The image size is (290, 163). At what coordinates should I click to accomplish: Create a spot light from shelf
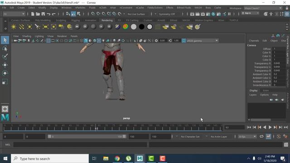[38, 27]
